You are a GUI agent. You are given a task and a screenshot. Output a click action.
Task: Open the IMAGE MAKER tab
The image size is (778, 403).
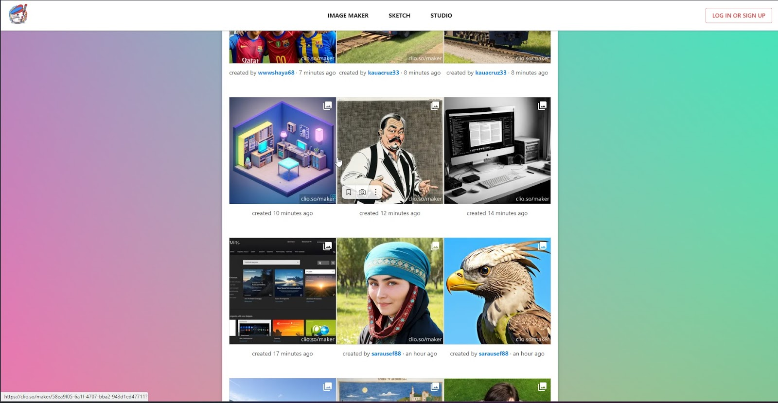pyautogui.click(x=348, y=16)
